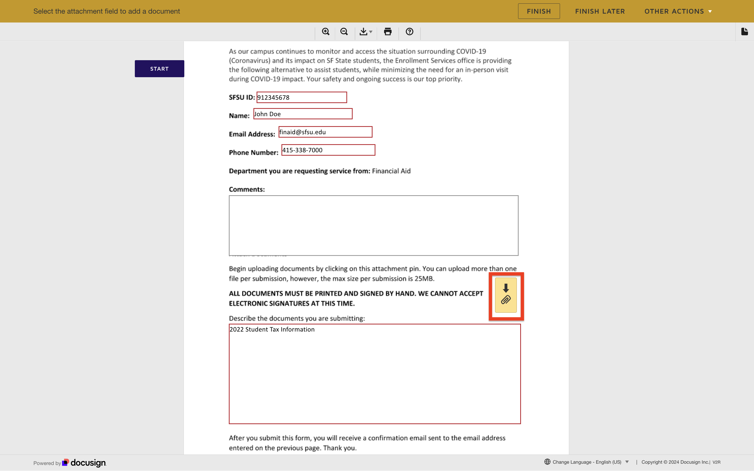This screenshot has width=754, height=471.
Task: Click the 'Financial Aid' department text
Action: click(x=391, y=171)
